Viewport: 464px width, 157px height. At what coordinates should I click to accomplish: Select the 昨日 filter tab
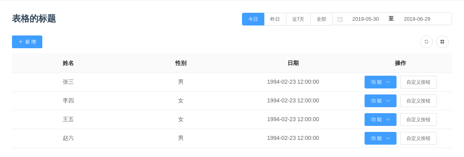275,19
